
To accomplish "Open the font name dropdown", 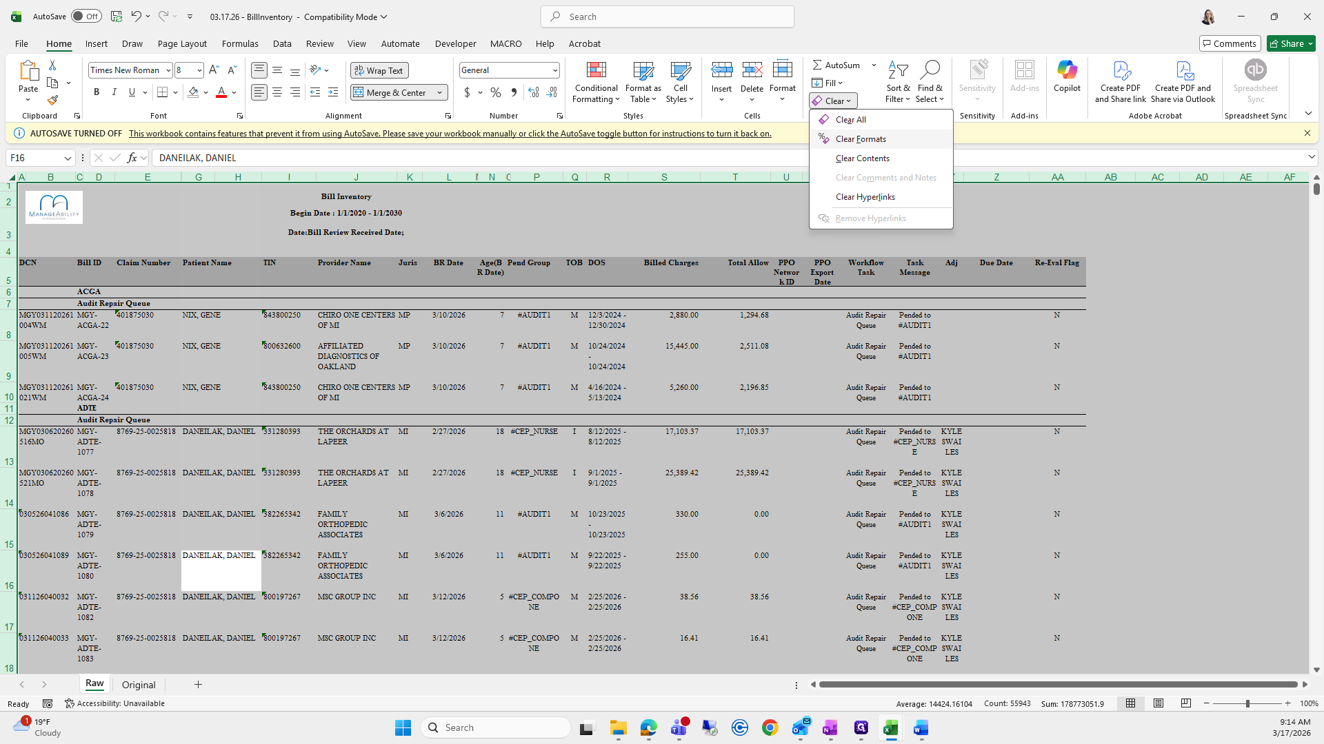I will point(168,70).
